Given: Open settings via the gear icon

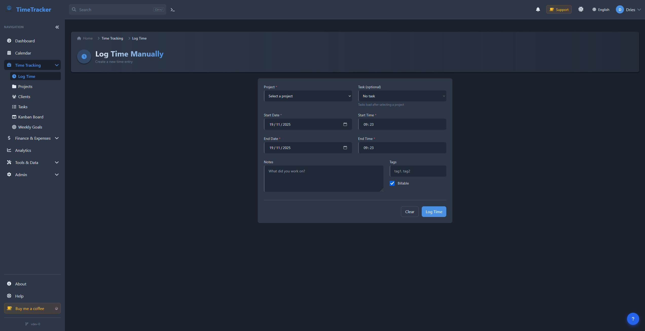Looking at the screenshot, I should pos(581,9).
